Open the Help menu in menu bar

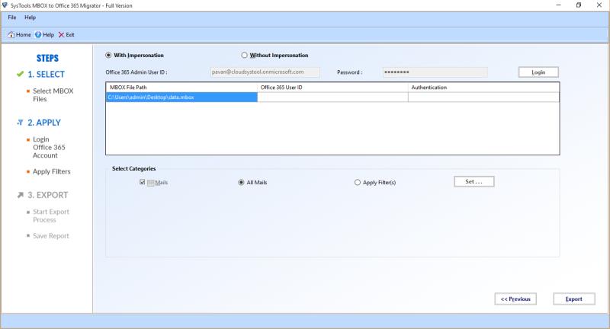click(x=30, y=18)
